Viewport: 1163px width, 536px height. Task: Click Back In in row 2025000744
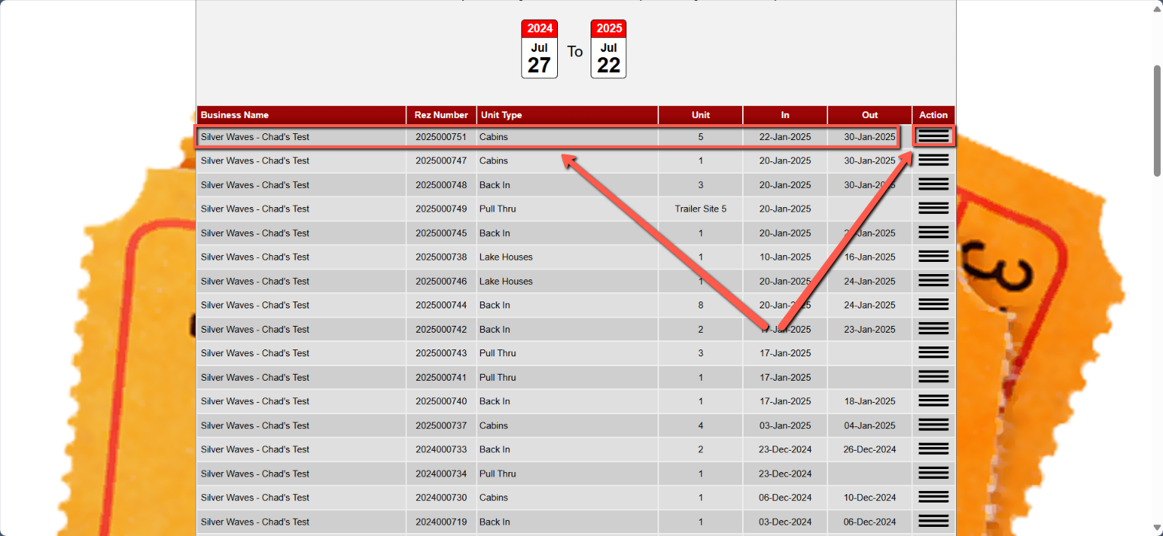tap(495, 305)
